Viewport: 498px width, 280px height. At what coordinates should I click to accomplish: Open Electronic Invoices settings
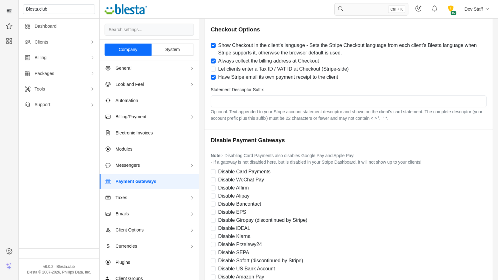(149, 133)
